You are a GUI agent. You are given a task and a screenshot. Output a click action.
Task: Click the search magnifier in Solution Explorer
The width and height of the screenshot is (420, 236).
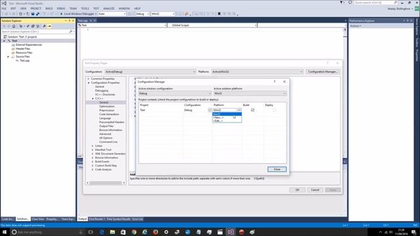click(71, 31)
